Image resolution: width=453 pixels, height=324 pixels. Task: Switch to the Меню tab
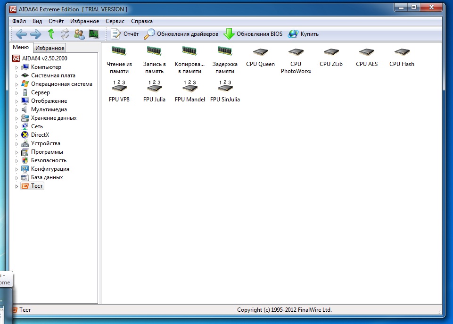point(21,47)
